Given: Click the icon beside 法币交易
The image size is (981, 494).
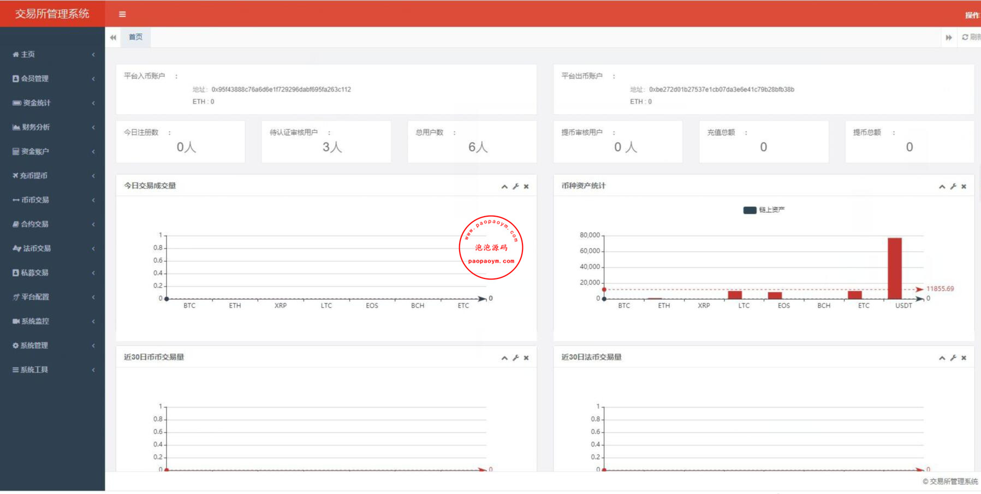Looking at the screenshot, I should 17,248.
